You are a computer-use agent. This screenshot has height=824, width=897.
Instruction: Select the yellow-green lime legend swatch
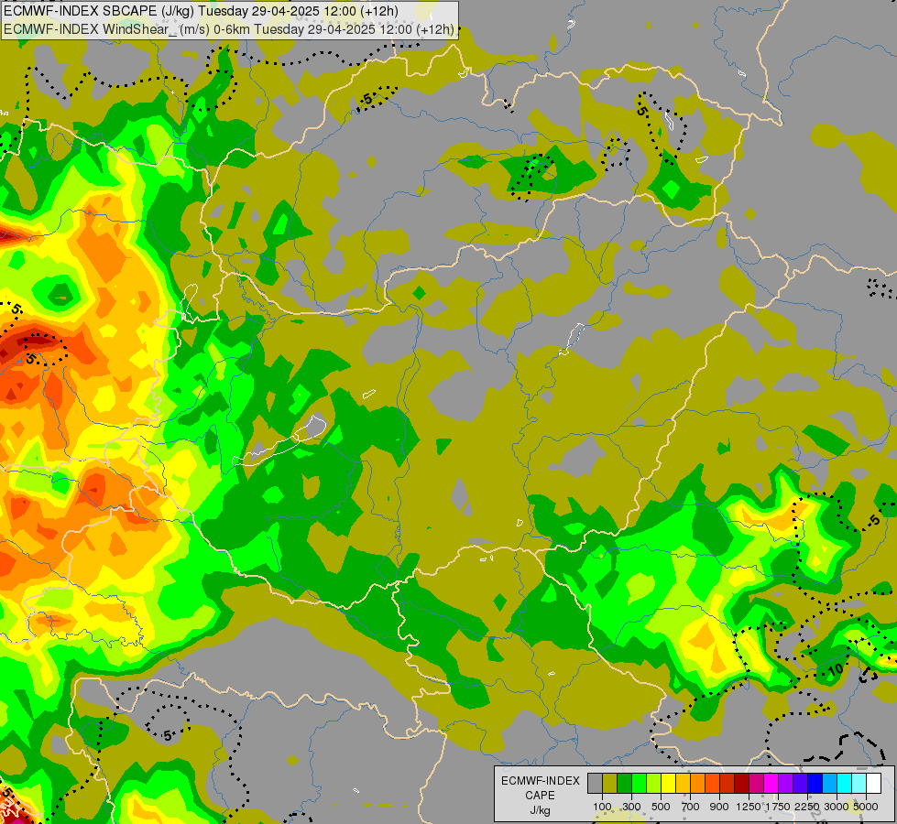click(x=654, y=783)
